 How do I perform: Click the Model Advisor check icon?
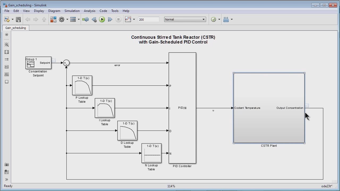(x=214, y=19)
